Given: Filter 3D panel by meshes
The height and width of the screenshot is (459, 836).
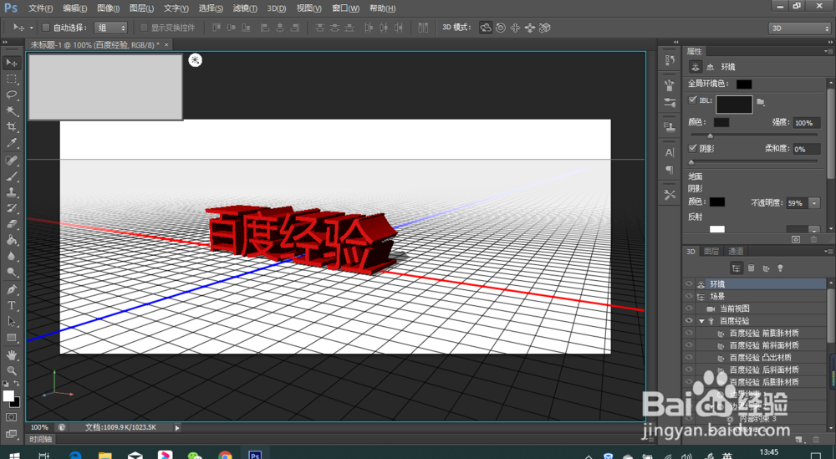Looking at the screenshot, I should [x=752, y=268].
